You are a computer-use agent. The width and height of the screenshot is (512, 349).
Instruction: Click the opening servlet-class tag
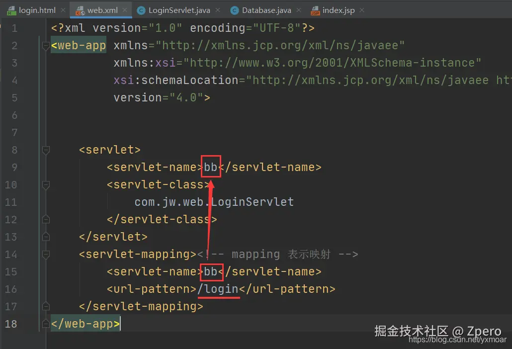click(x=159, y=185)
